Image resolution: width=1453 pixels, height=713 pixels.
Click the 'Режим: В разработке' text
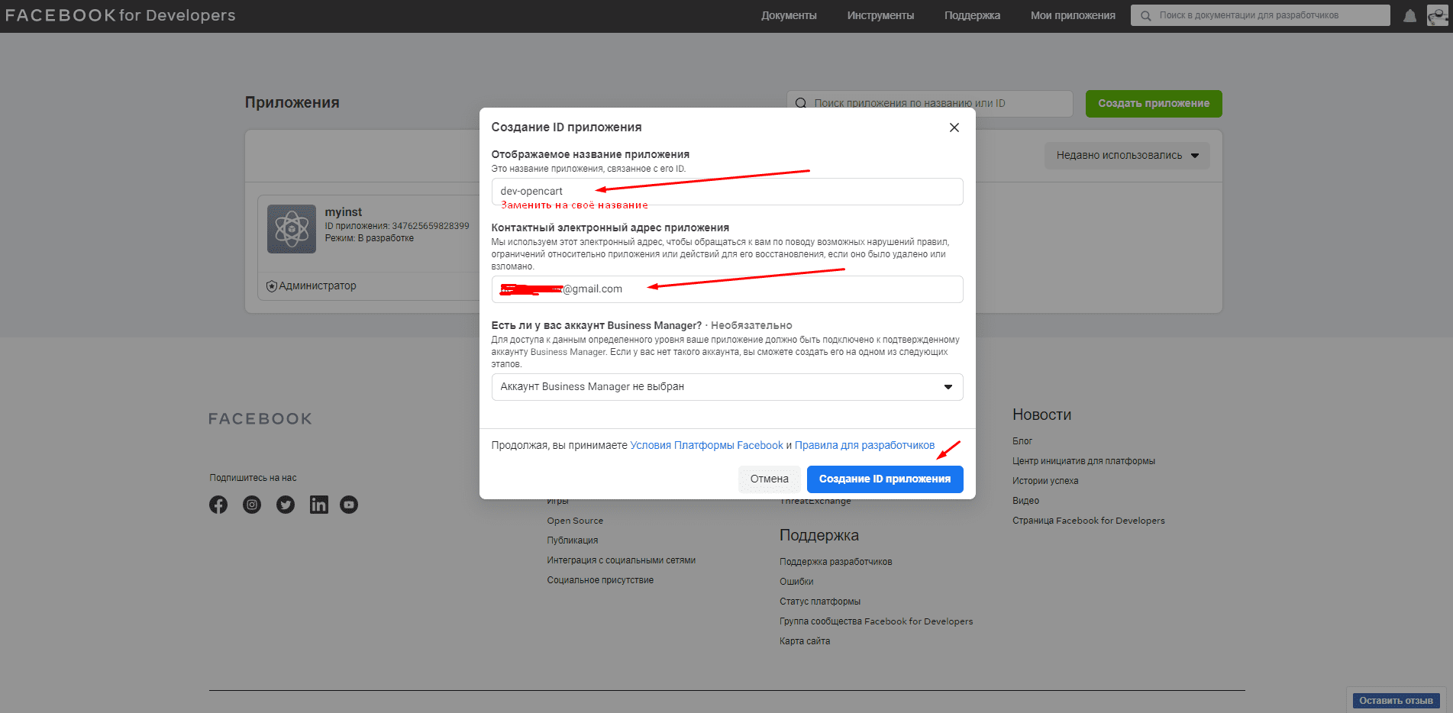pos(369,238)
